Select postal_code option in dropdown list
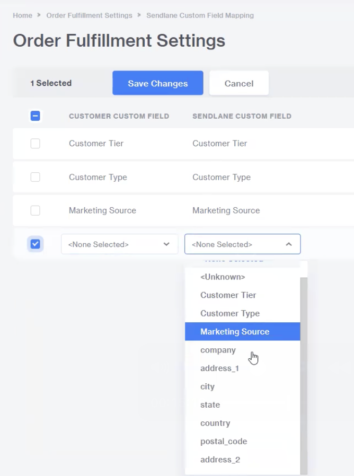The height and width of the screenshot is (476, 354). click(x=243, y=441)
